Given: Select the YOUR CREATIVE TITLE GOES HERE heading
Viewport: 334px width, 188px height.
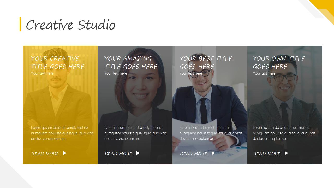Looking at the screenshot, I should (x=58, y=62).
